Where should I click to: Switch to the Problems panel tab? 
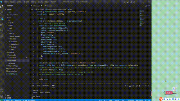click(33, 86)
